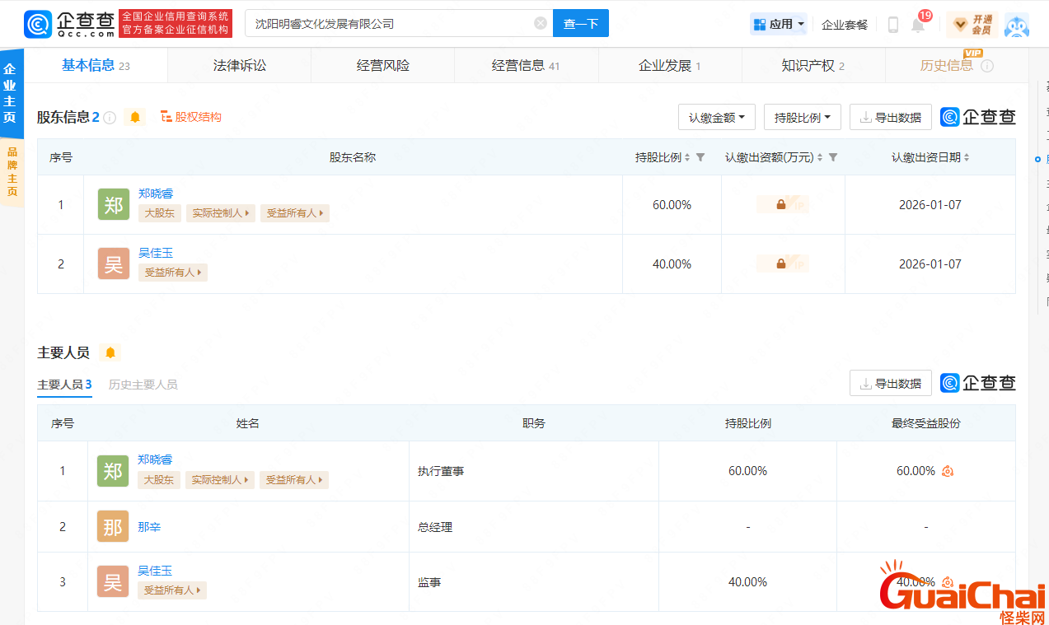The image size is (1049, 625).
Task: Open the 认缴金额 dropdown
Action: [x=716, y=118]
